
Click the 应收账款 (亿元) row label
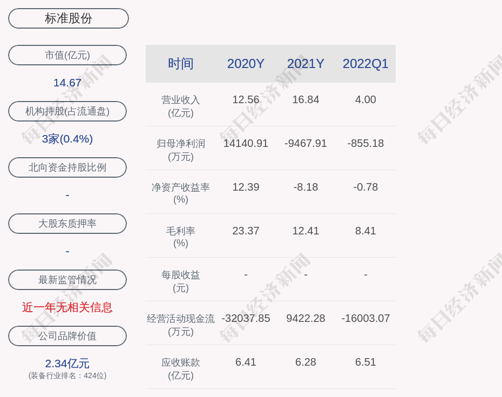pyautogui.click(x=181, y=369)
